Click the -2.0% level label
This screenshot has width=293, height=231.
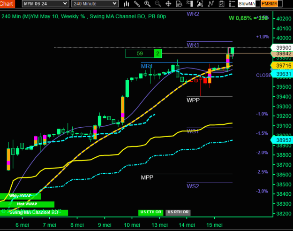(262, 153)
